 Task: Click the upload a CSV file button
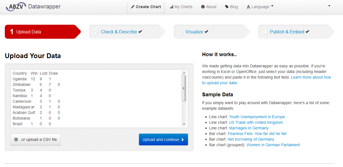[36, 139]
